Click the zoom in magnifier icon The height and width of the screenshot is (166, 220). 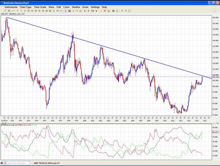pos(122,11)
